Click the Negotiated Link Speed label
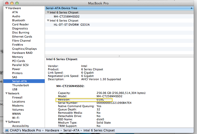This screenshot has width=197, height=134. coord(63,76)
